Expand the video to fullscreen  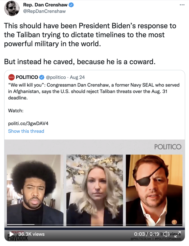[x=177, y=234]
